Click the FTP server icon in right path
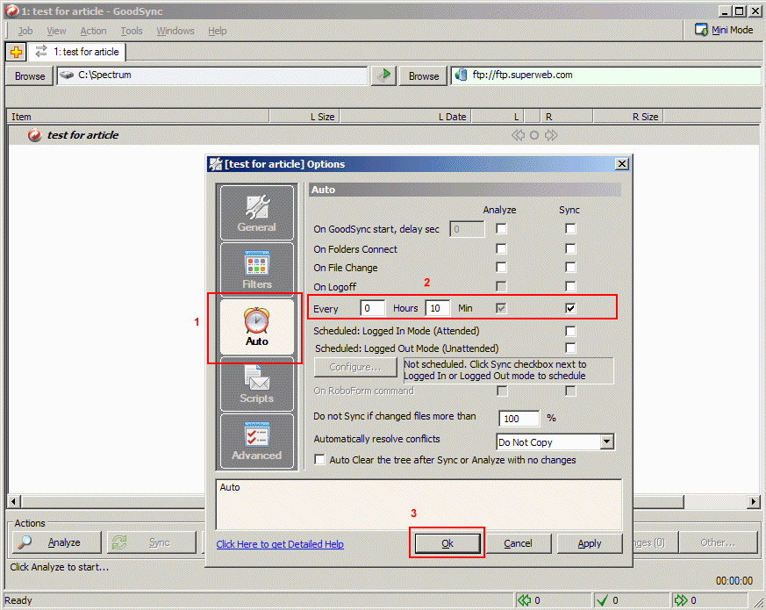The height and width of the screenshot is (610, 766). (462, 75)
